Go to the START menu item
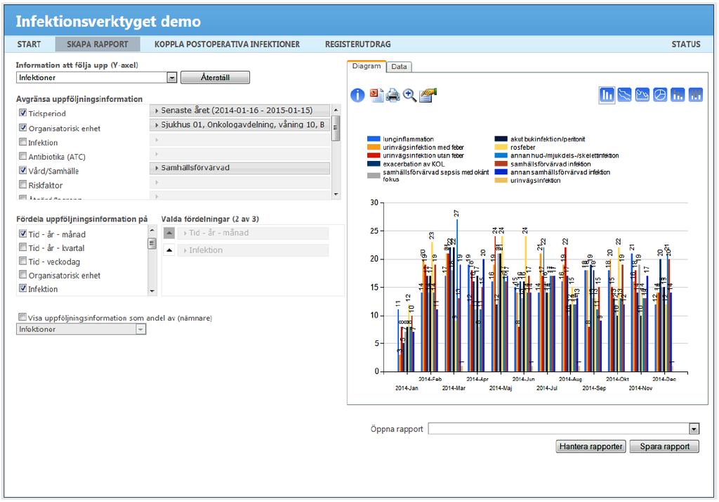The image size is (719, 502). tap(29, 44)
